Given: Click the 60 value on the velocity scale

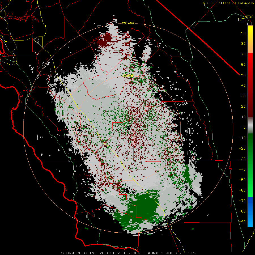Looking at the screenshot, I should 243,65.
